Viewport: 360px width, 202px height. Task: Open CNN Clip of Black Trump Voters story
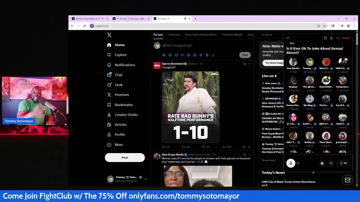click(x=288, y=183)
